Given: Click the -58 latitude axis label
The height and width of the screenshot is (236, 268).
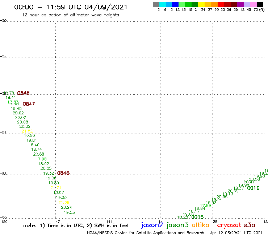Looking at the screenshot, I should [x=3, y=174].
